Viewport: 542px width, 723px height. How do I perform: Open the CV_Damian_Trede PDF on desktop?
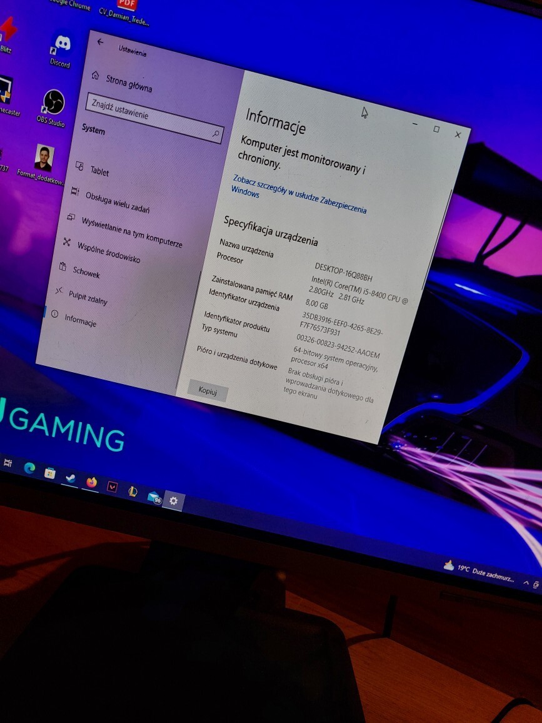click(x=125, y=12)
